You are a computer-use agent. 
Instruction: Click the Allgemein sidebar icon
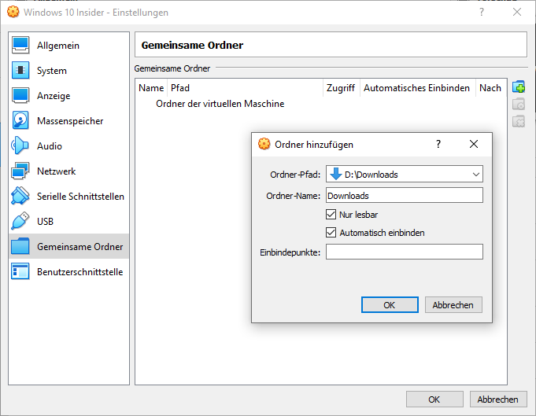tap(21, 46)
